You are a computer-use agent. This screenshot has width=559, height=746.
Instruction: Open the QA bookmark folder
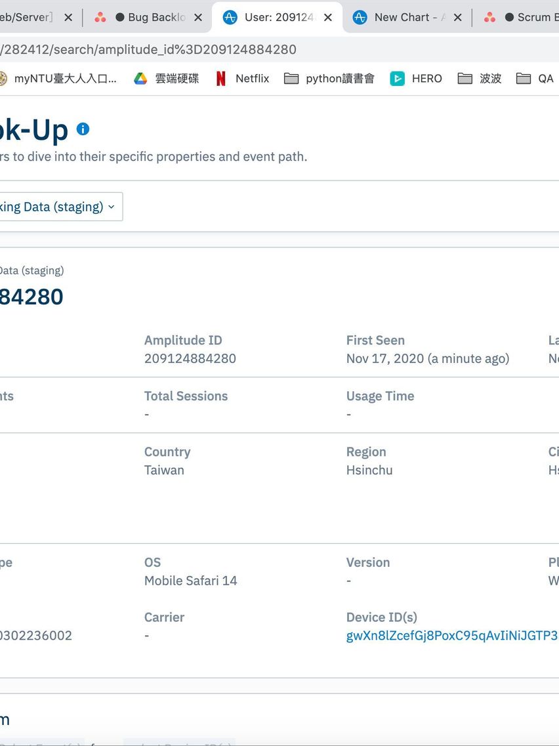point(535,79)
